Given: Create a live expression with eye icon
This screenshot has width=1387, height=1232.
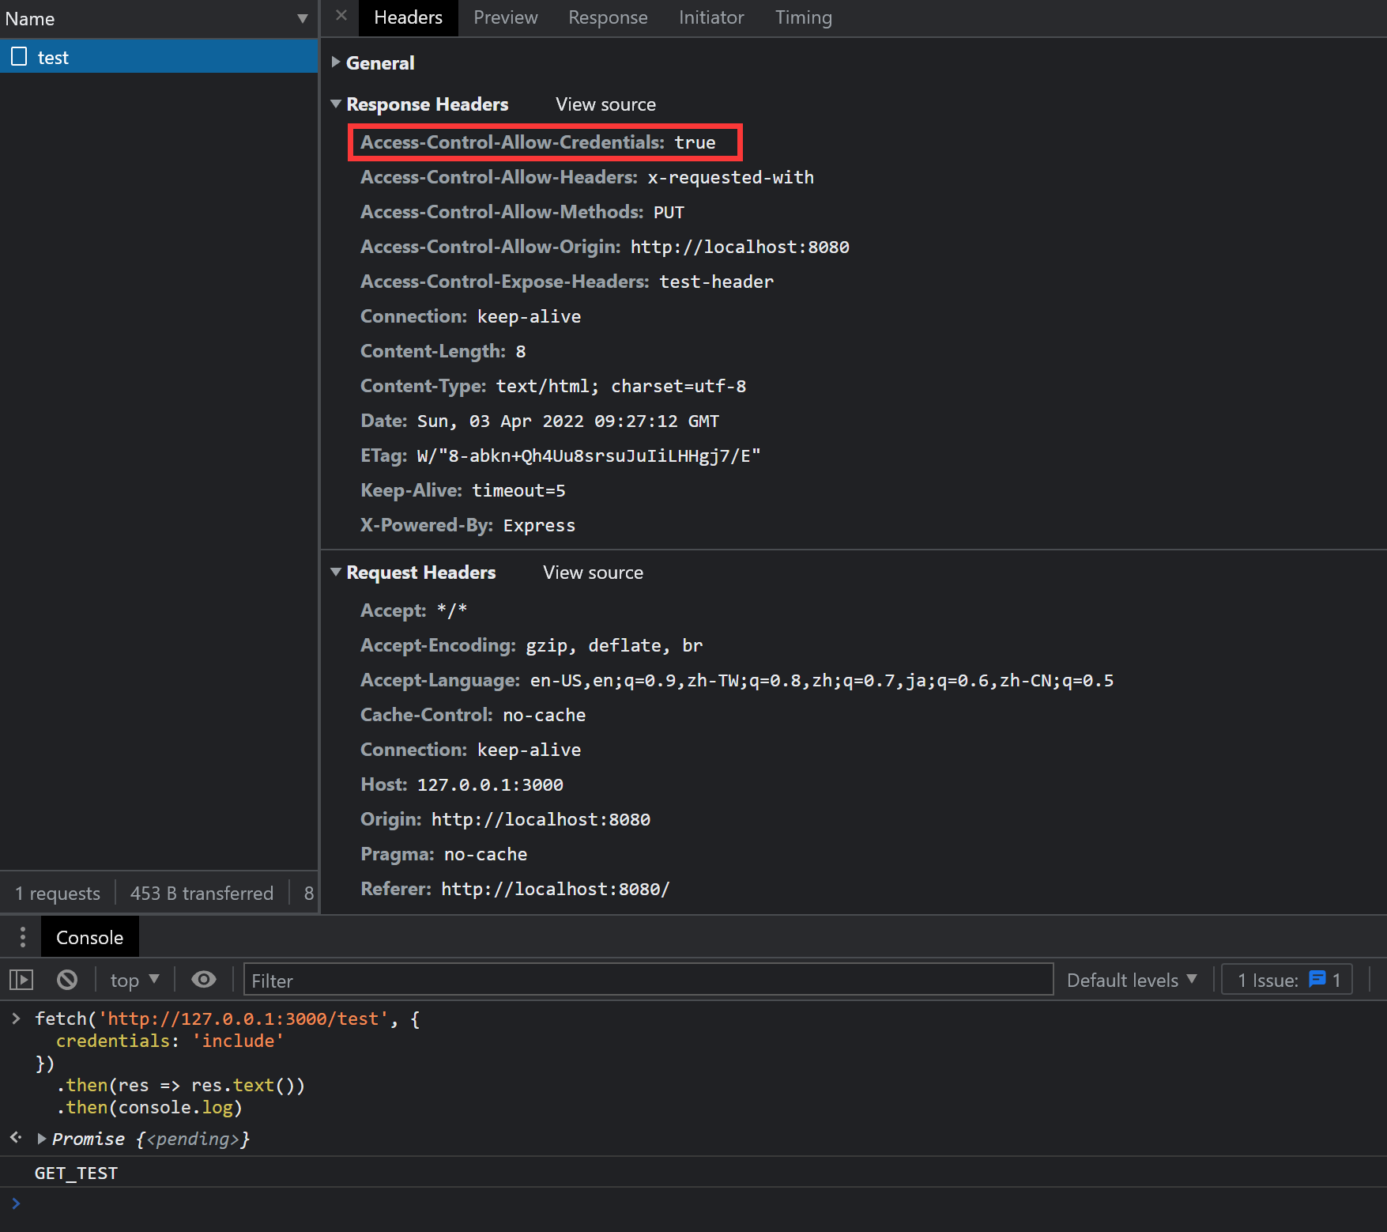Looking at the screenshot, I should 204,981.
